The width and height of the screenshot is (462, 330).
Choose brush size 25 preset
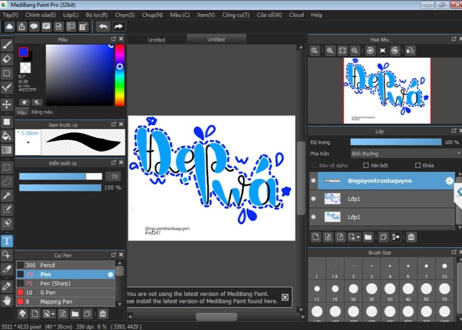[x=372, y=292]
